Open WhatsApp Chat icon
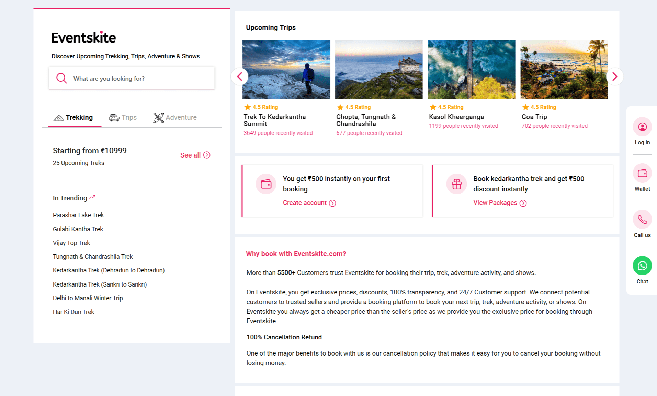The width and height of the screenshot is (657, 396). click(x=642, y=266)
